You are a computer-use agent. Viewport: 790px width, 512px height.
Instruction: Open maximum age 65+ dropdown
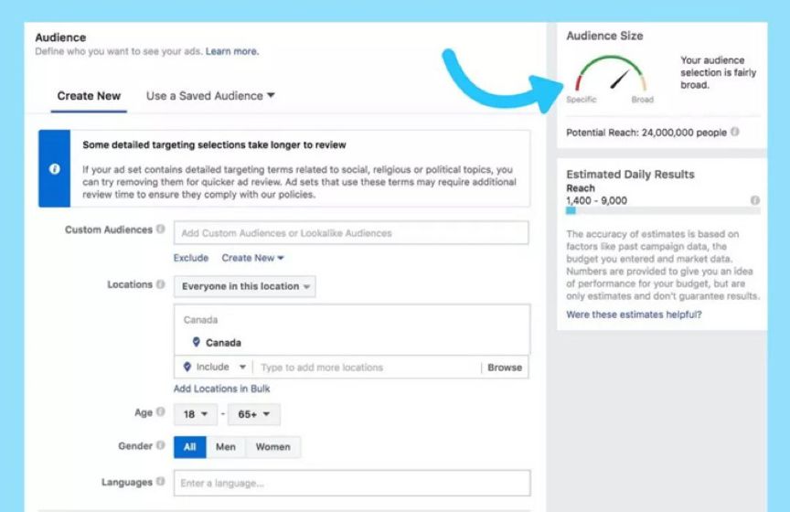(254, 414)
